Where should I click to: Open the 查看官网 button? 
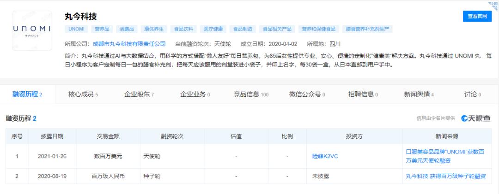(477, 16)
